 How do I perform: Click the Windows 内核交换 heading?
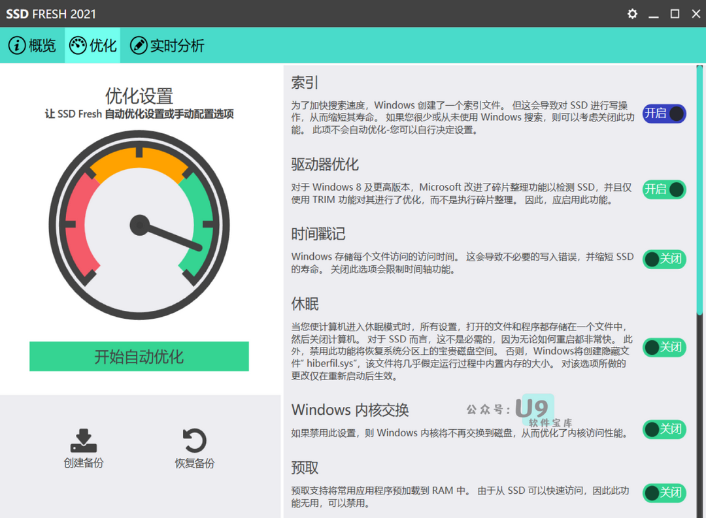point(350,410)
